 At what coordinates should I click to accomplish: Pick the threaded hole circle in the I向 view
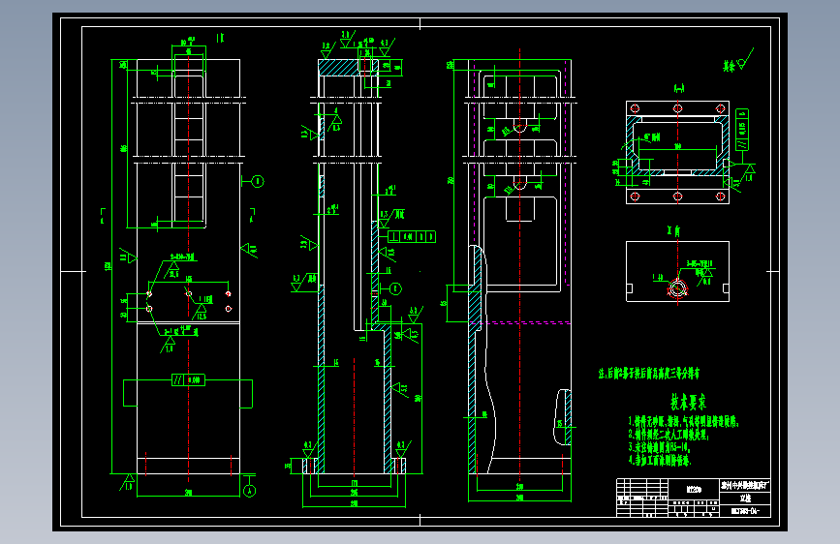(x=677, y=289)
